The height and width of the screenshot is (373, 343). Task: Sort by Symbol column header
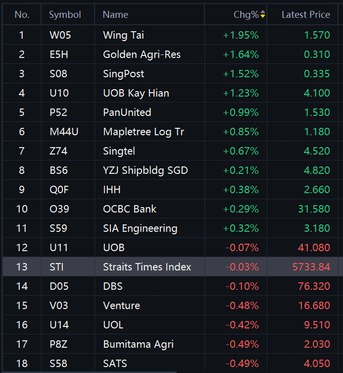65,15
